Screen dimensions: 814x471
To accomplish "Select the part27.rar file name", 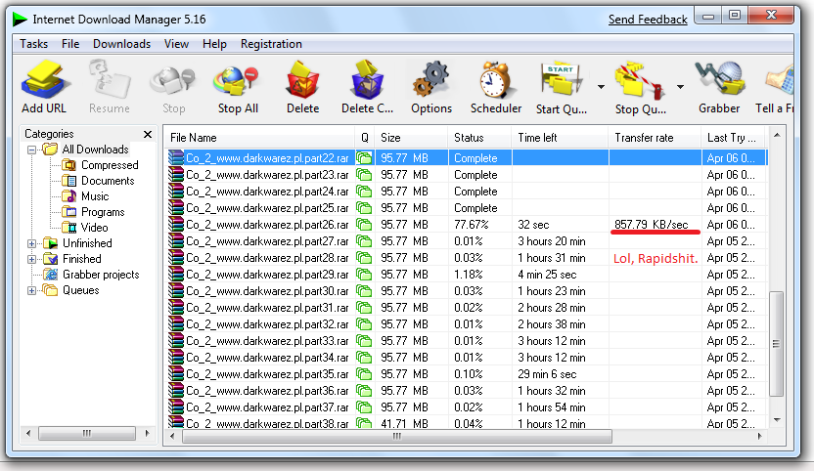I will click(267, 241).
